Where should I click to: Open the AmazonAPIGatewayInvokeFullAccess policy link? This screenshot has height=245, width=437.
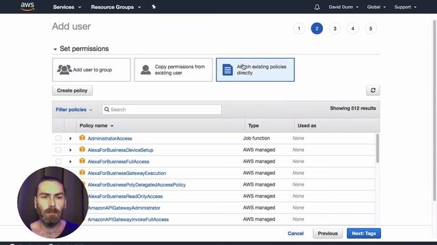128,219
